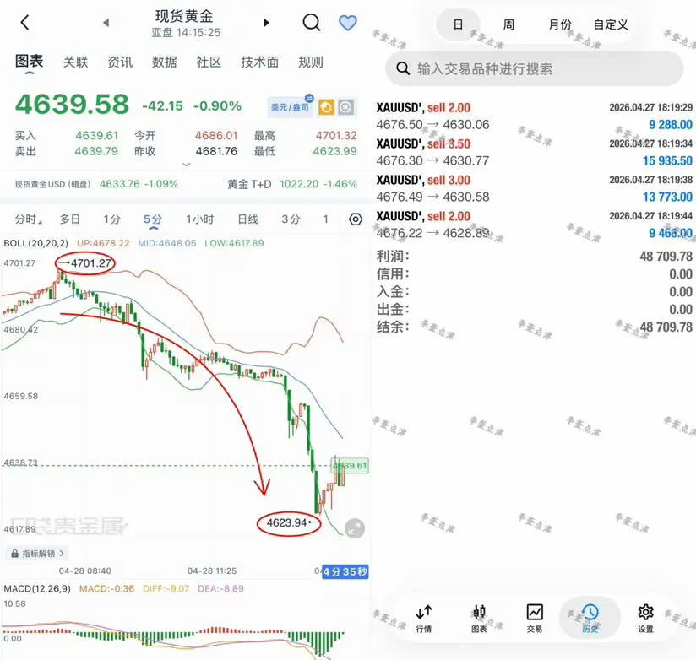Viewport: 696px width, 660px height.
Task: Select 自定义 period filter
Action: click(611, 24)
